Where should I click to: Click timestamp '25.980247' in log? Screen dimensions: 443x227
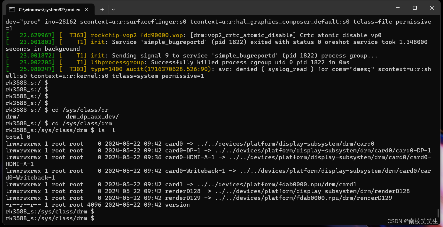point(35,69)
